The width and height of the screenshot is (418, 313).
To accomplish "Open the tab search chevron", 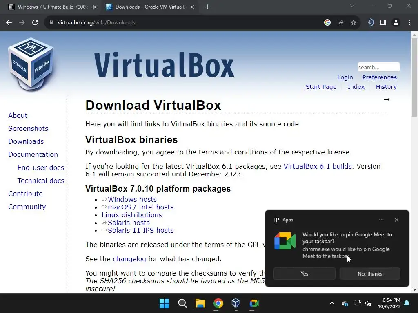I will coord(352,6).
